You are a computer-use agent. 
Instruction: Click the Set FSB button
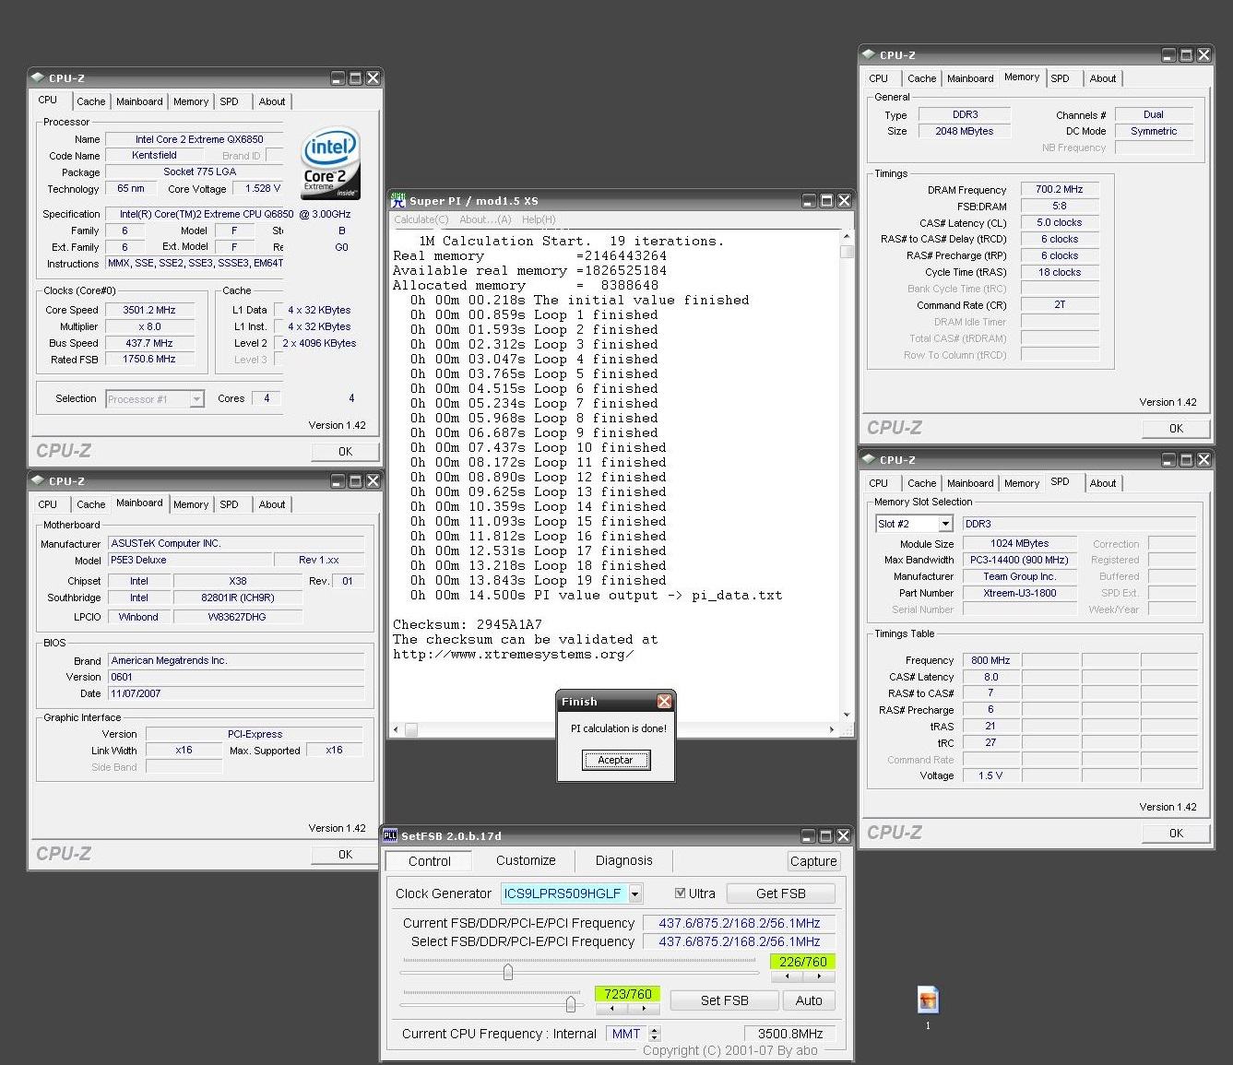[725, 1000]
